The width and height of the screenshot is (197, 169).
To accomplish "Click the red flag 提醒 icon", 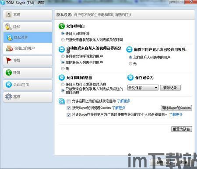I will 9,60.
